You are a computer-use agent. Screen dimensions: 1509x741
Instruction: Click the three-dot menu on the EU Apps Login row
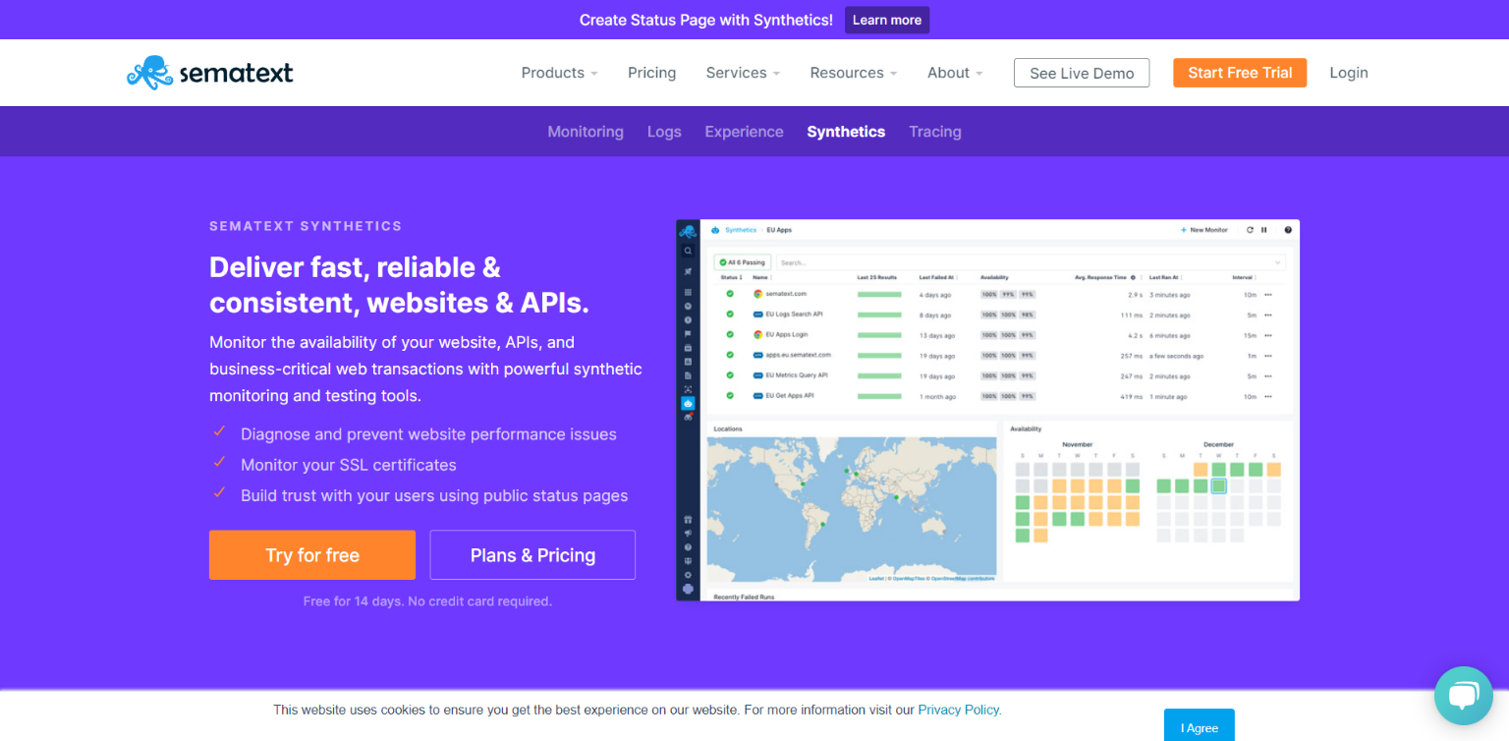(x=1267, y=335)
